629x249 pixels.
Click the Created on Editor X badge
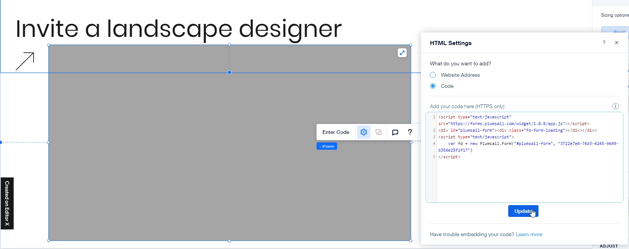tap(7, 203)
